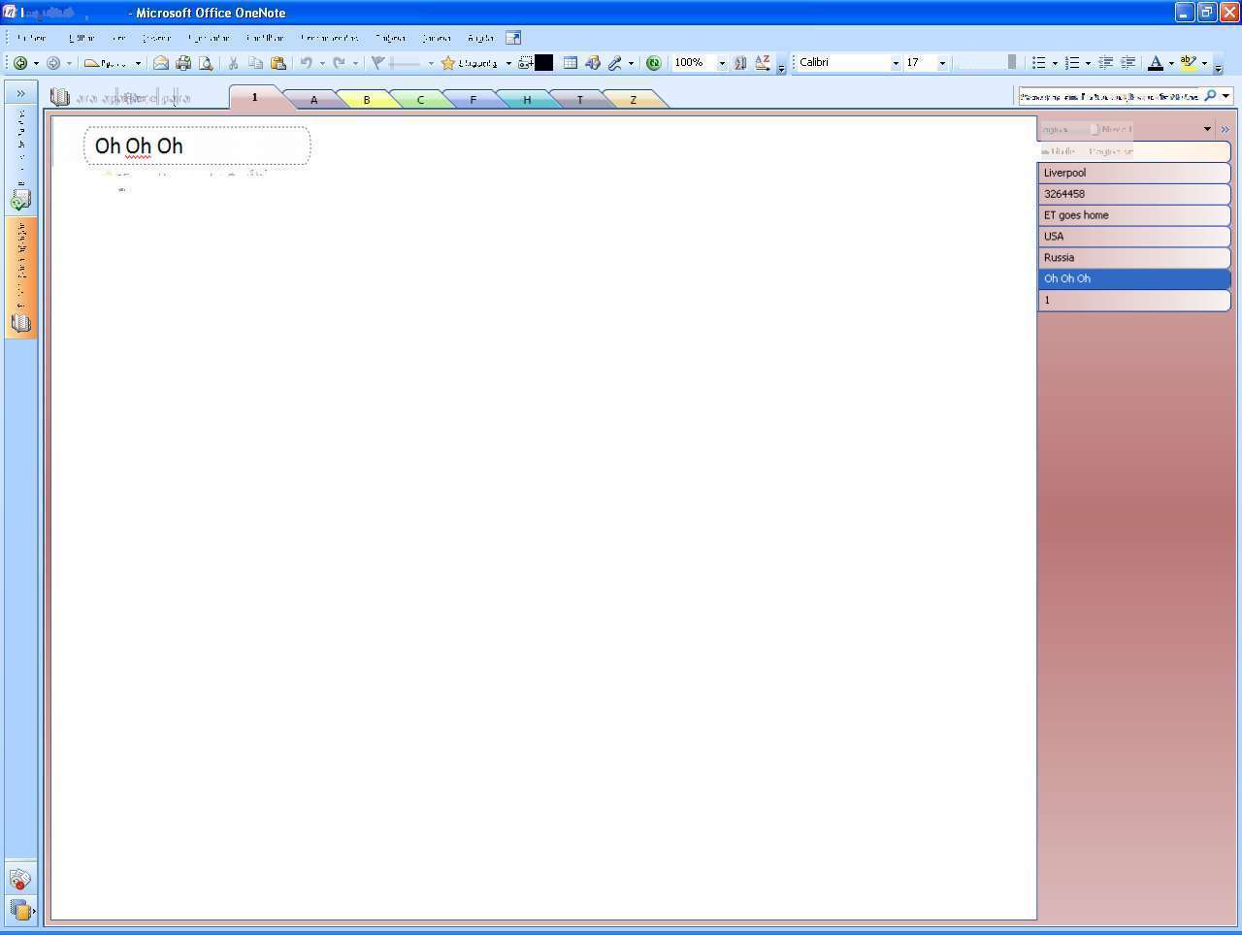Open the bullets style dropdown arrow

coord(1055,63)
